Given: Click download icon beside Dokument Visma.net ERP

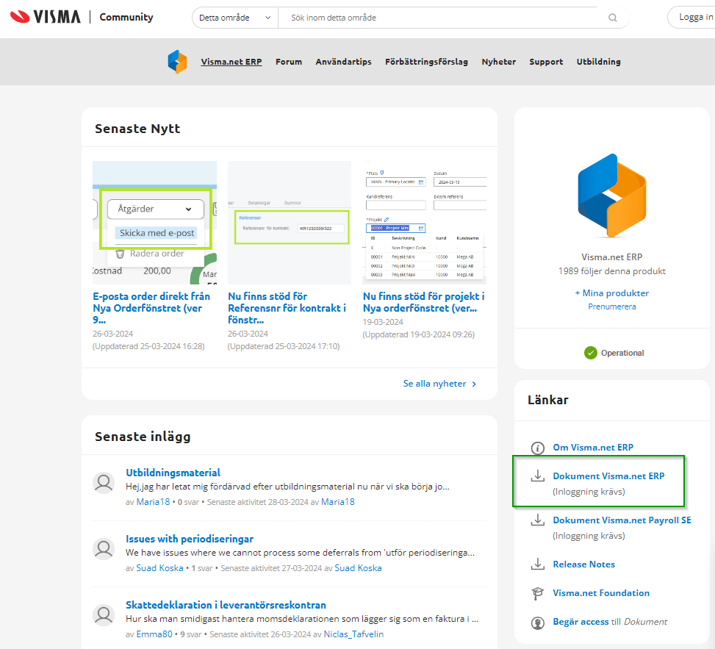Looking at the screenshot, I should point(538,476).
